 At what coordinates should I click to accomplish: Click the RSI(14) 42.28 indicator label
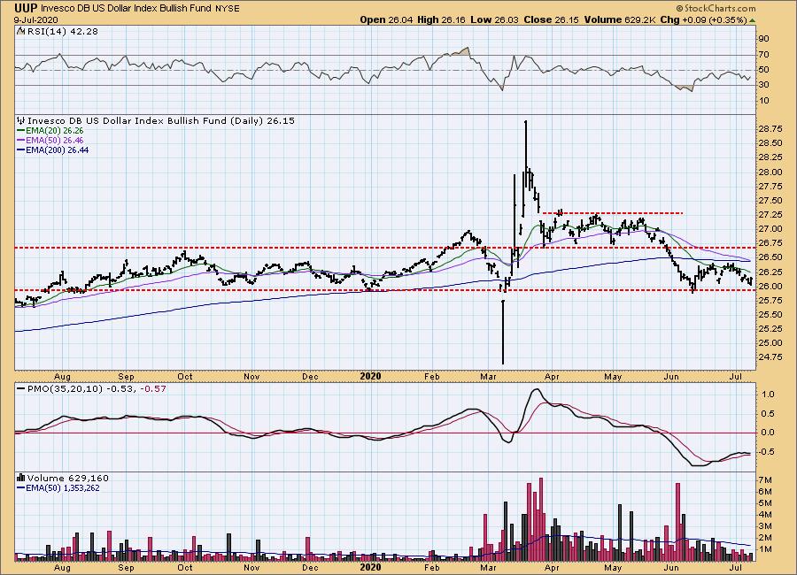point(61,31)
